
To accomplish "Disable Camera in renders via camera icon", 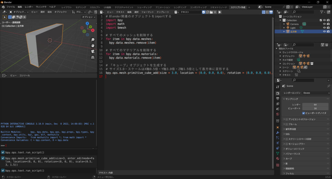I will (328, 24).
